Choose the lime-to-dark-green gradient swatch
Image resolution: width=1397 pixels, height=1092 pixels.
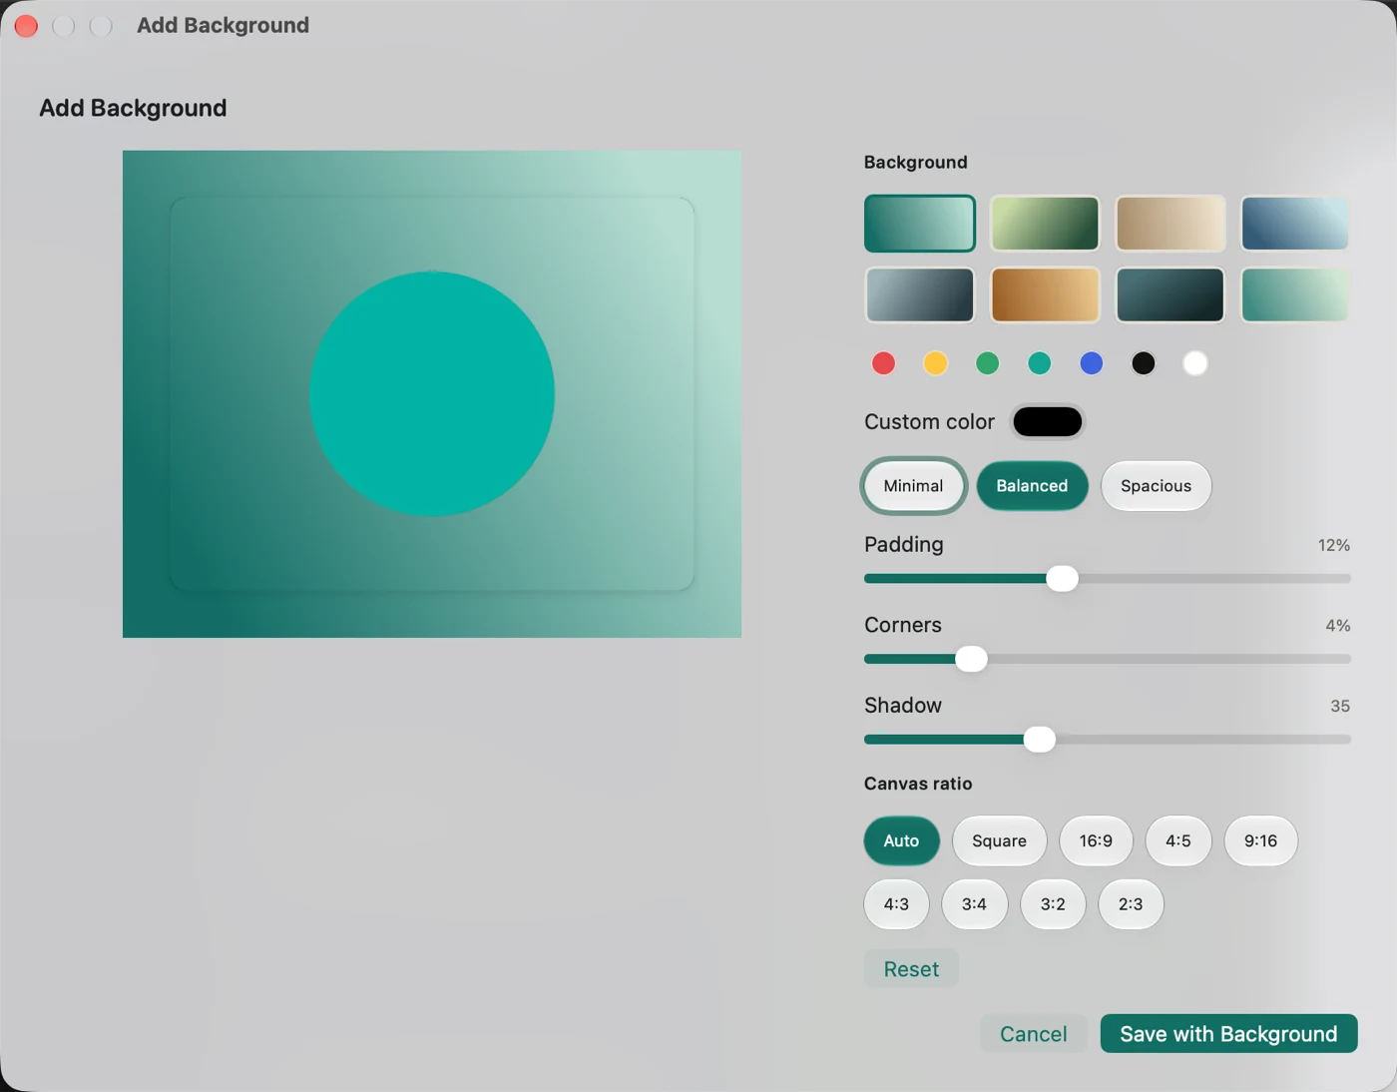[1045, 223]
